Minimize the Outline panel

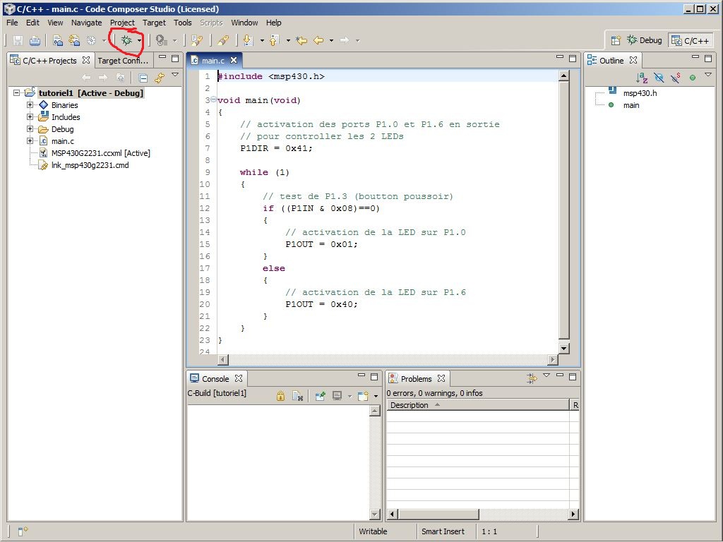pos(695,57)
